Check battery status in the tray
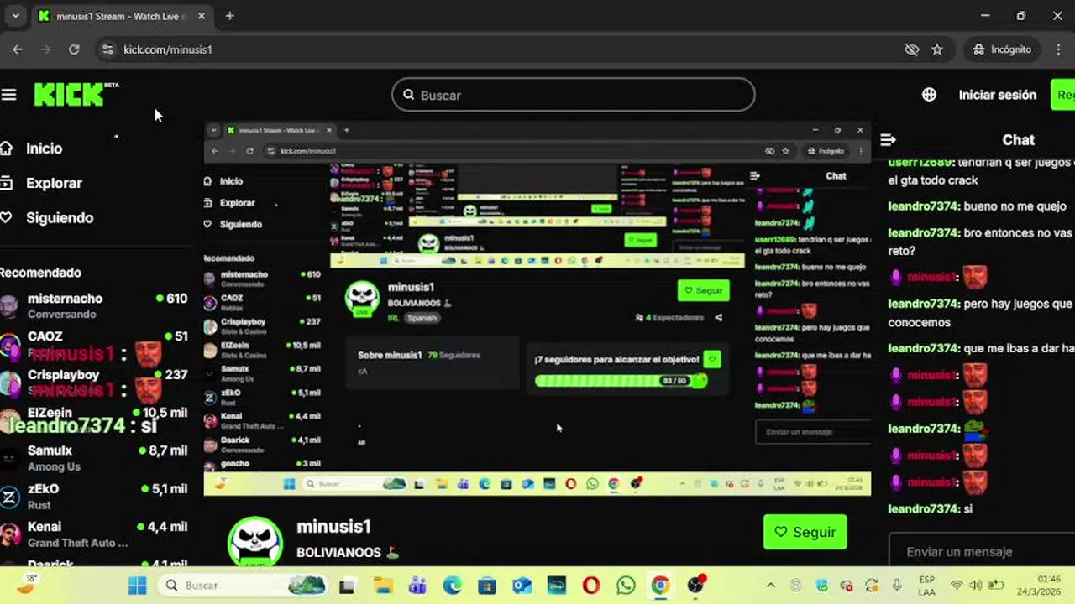 click(996, 586)
